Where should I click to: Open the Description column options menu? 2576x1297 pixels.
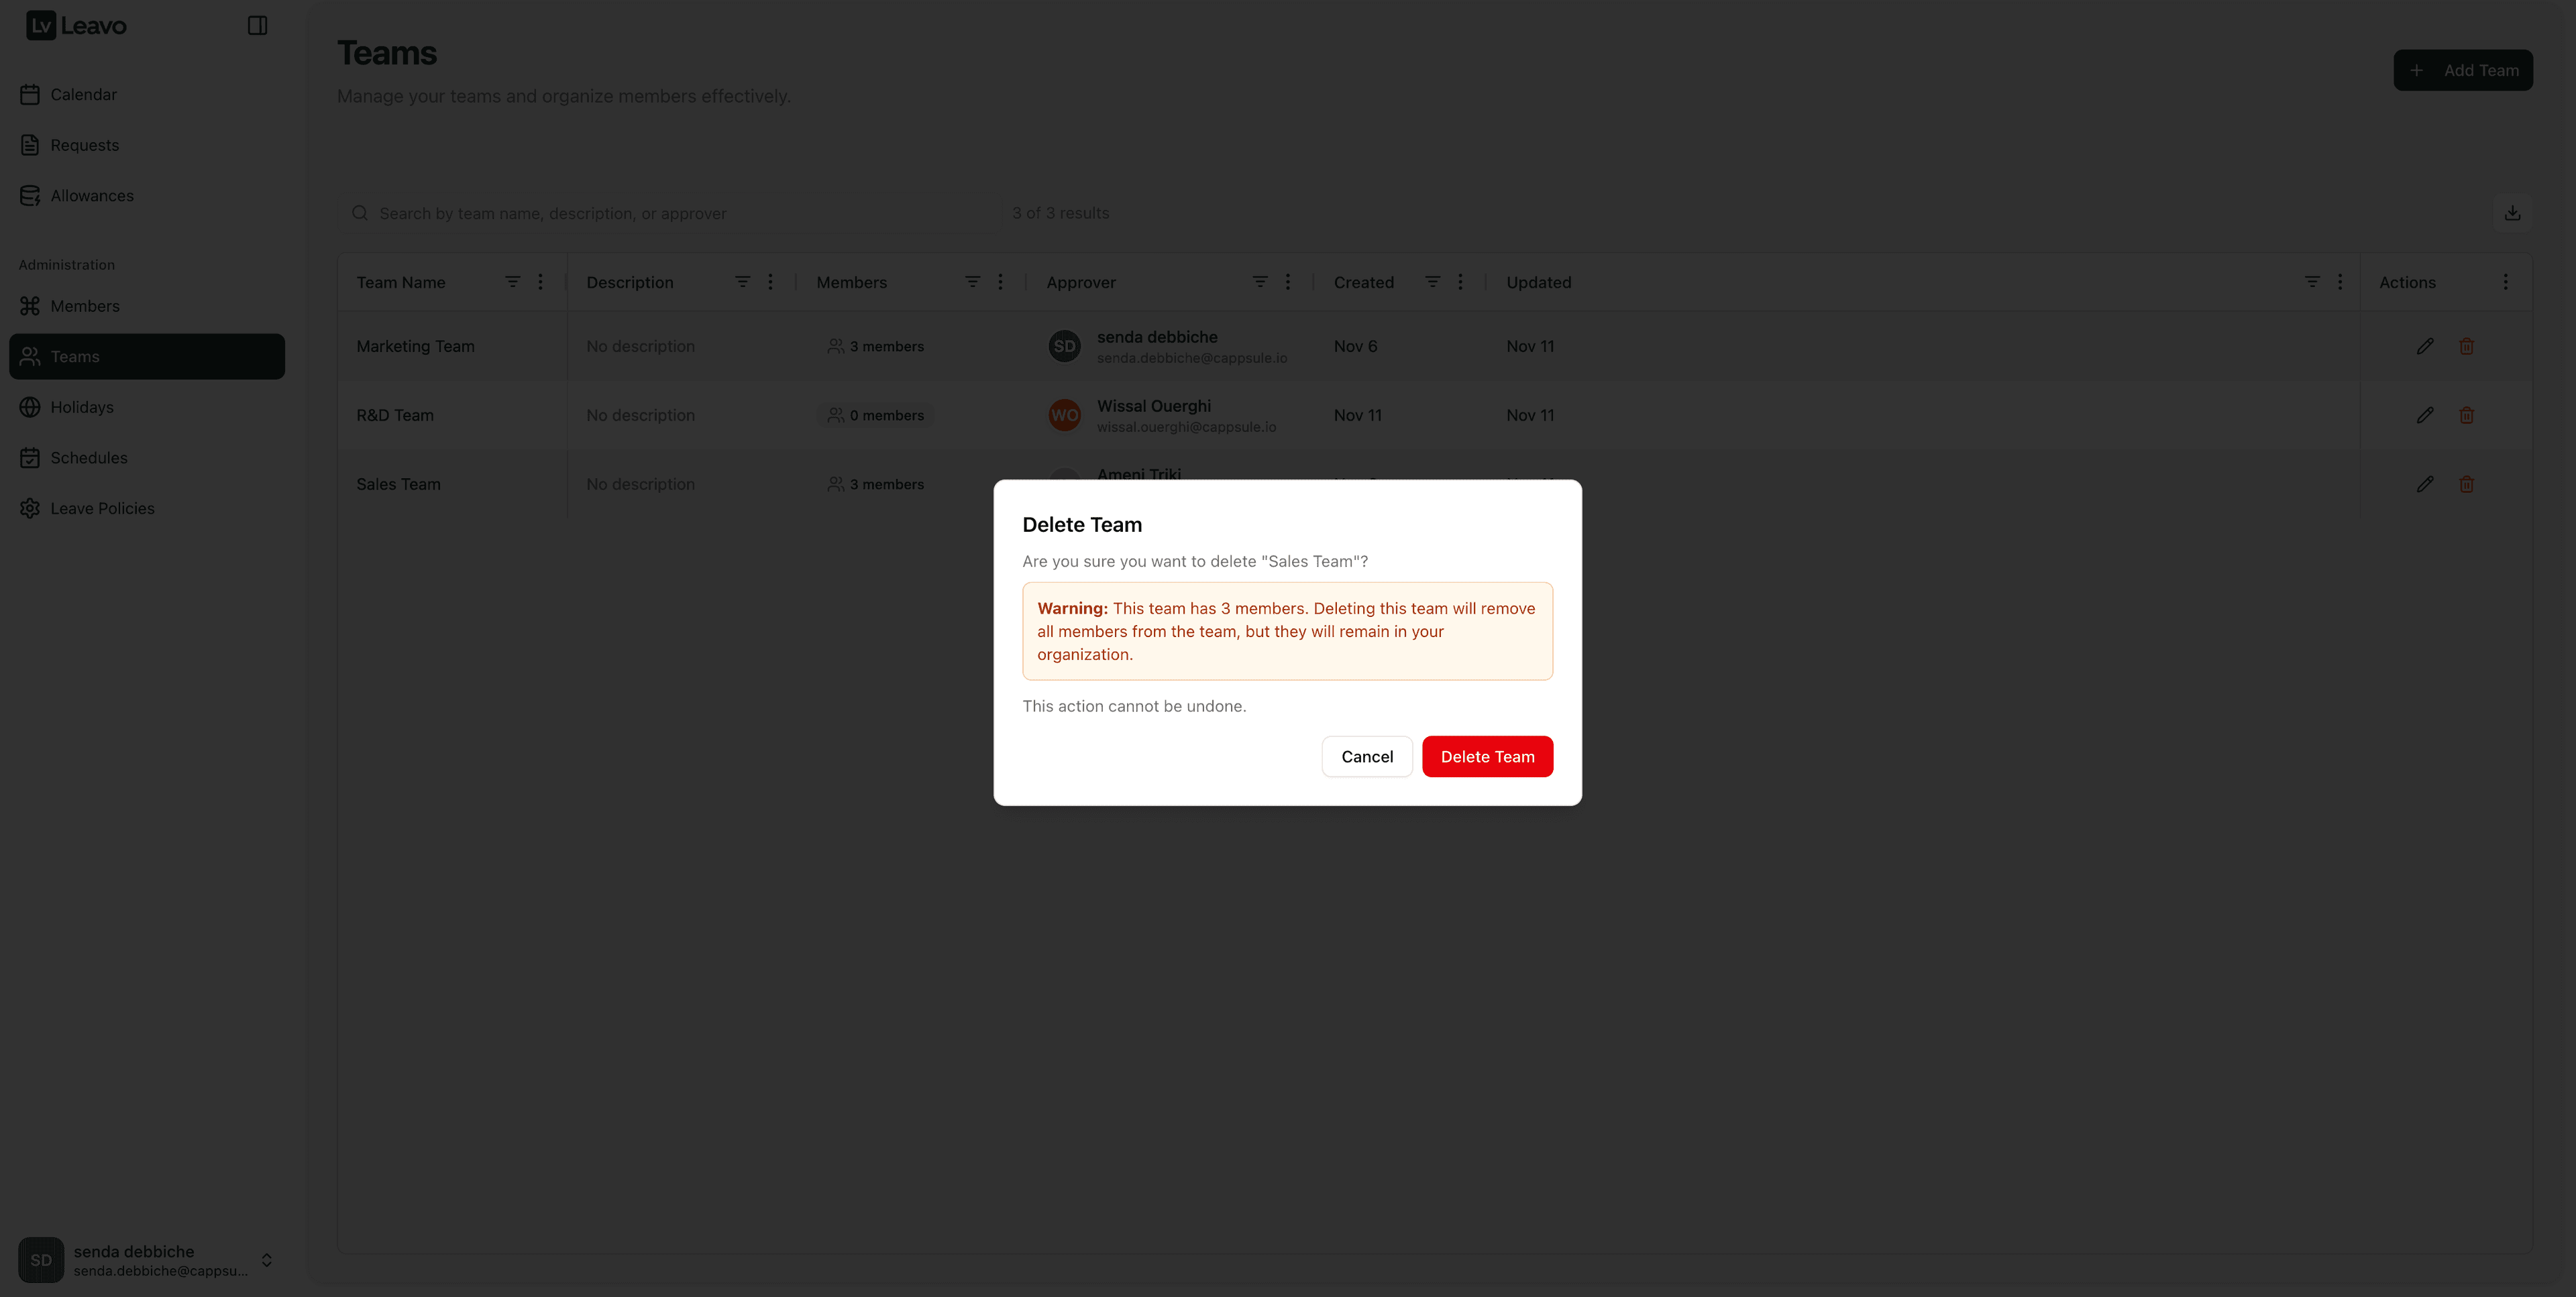coord(769,282)
